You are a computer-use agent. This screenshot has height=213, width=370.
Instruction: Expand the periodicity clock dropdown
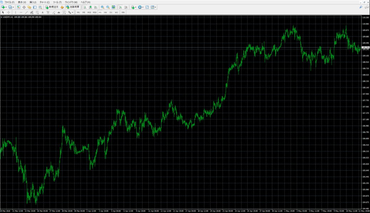click(x=143, y=7)
